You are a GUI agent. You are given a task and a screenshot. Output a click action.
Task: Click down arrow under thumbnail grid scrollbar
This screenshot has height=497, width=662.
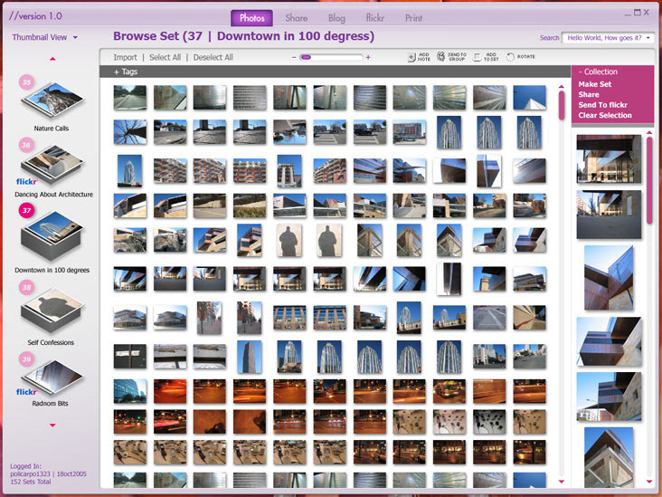(x=561, y=482)
